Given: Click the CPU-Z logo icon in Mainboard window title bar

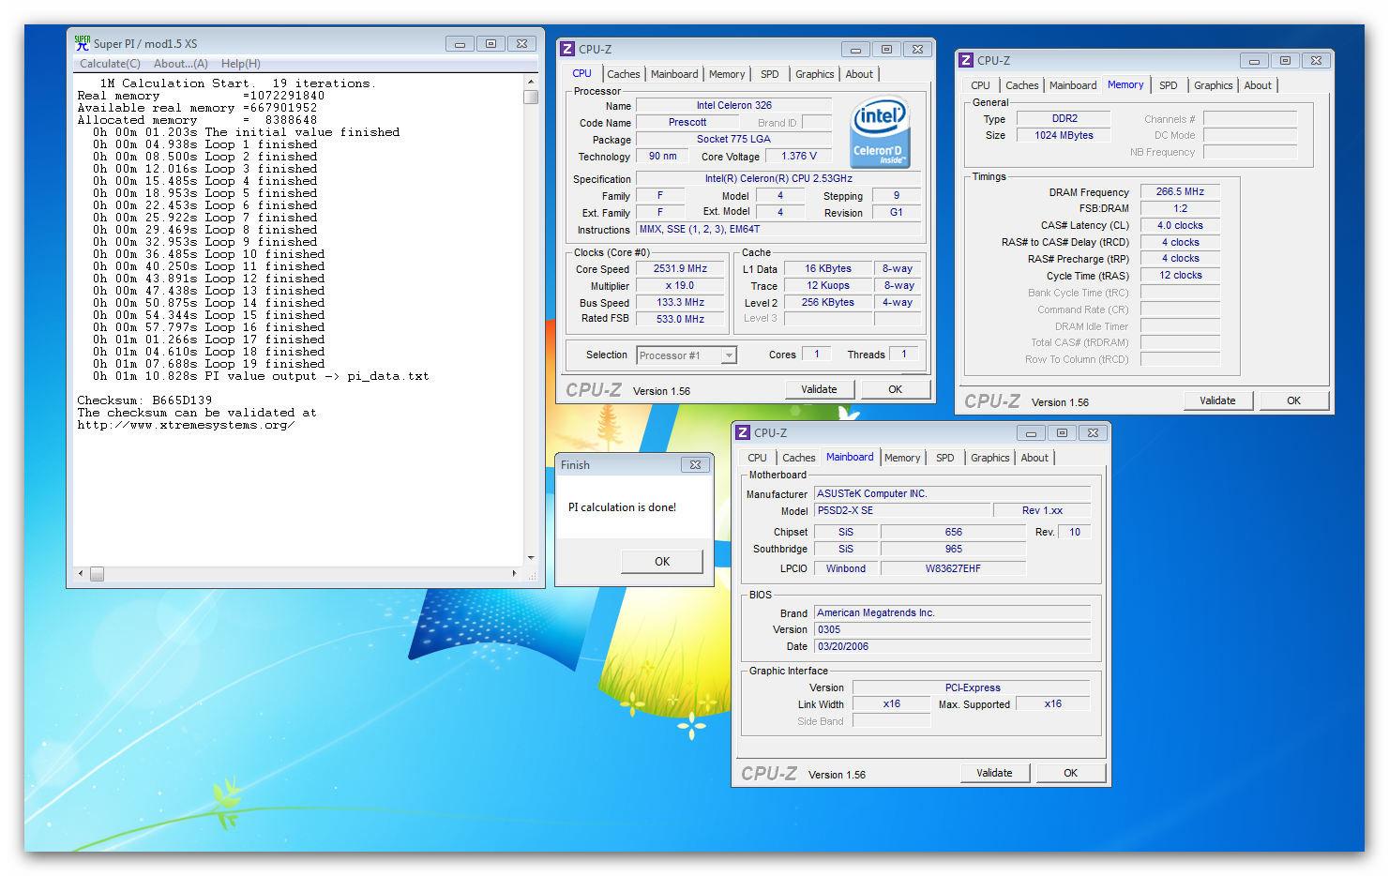Looking at the screenshot, I should pos(742,432).
